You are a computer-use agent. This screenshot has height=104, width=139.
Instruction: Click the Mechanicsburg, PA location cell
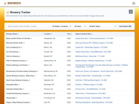51,71
